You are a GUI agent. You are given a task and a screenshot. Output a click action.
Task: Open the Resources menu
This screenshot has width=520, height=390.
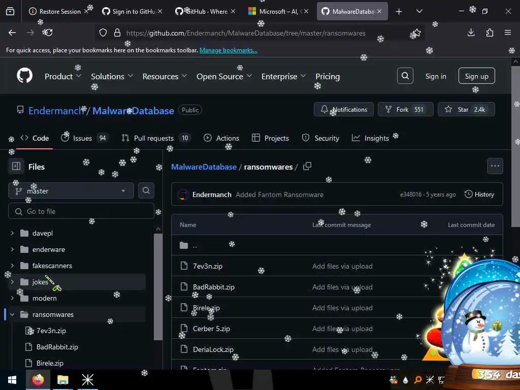point(165,76)
